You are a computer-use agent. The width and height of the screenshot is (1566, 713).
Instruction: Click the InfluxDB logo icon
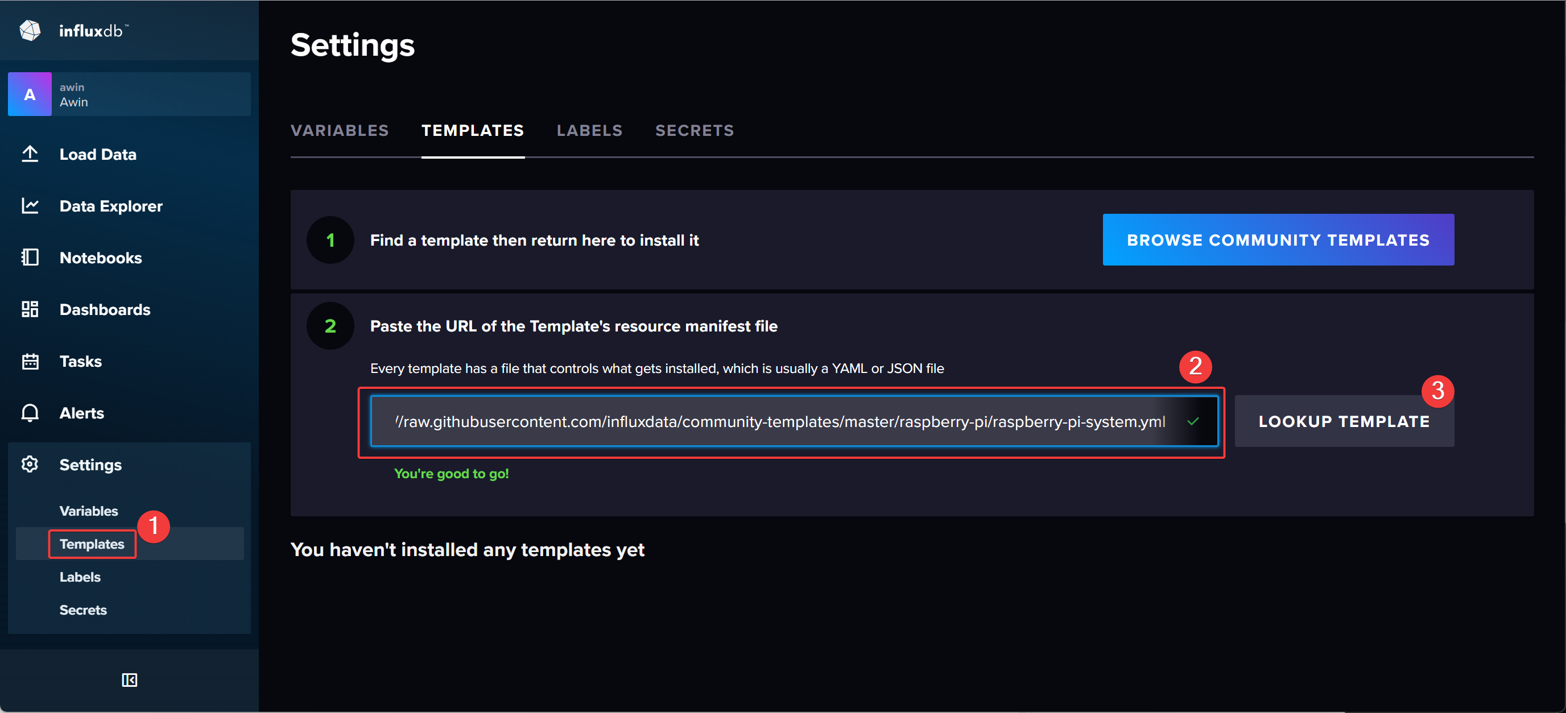point(30,30)
